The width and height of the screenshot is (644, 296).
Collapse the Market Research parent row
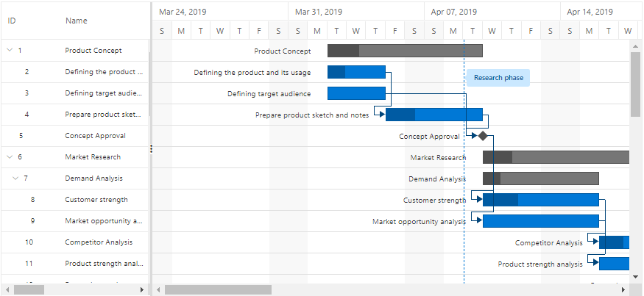9,157
